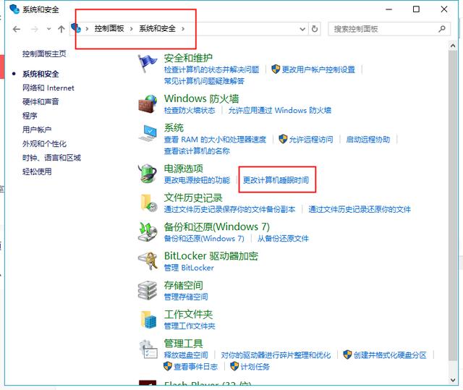The width and height of the screenshot is (463, 390).
Task: Expand chevron after 控制面板 breadcrumb
Action: pyautogui.click(x=132, y=29)
